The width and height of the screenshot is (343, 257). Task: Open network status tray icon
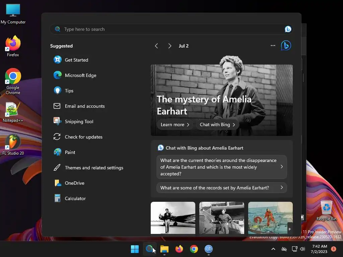pyautogui.click(x=294, y=249)
